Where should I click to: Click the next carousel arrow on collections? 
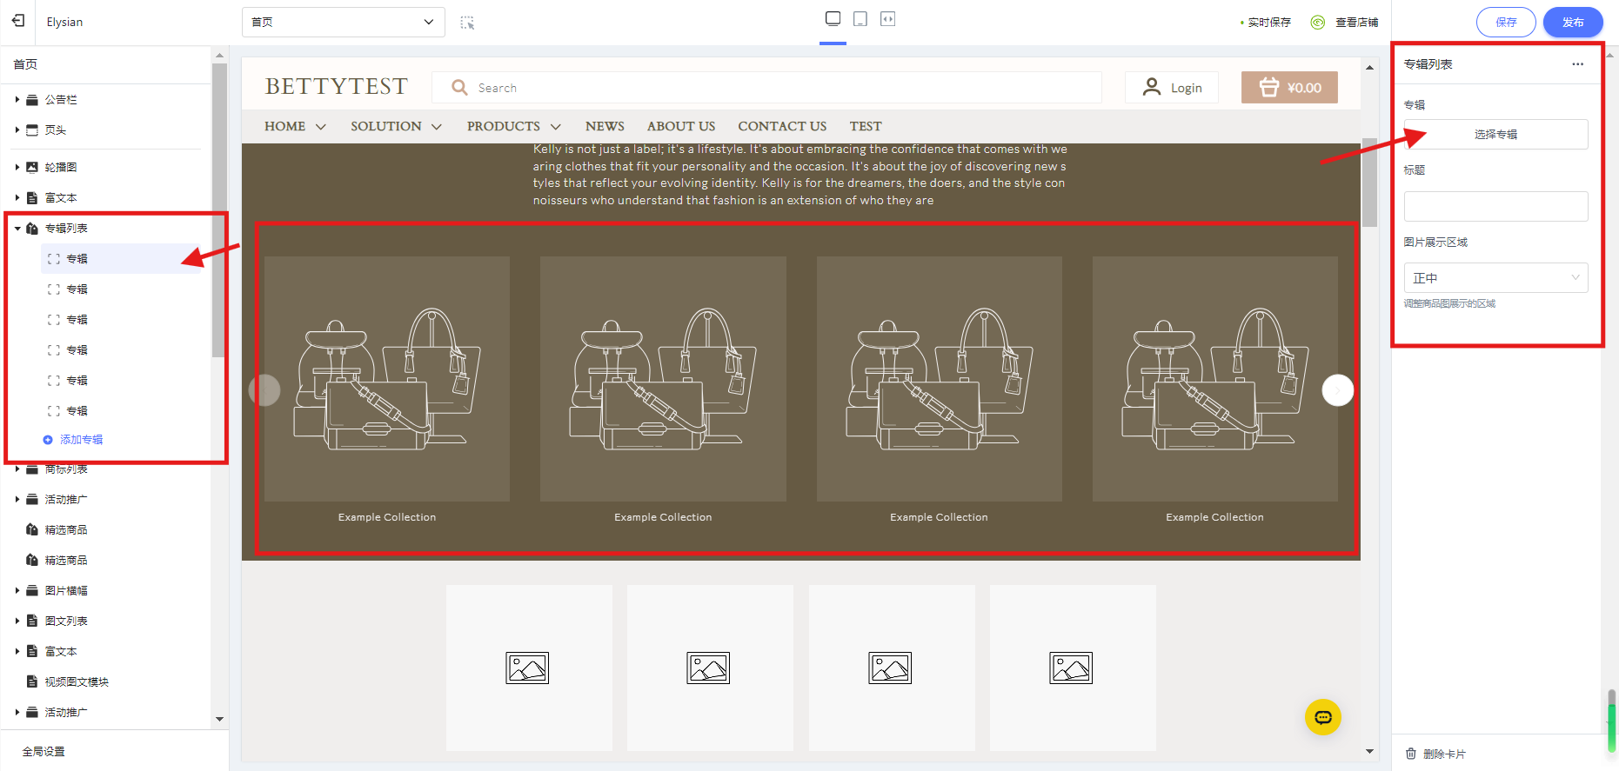pos(1337,390)
